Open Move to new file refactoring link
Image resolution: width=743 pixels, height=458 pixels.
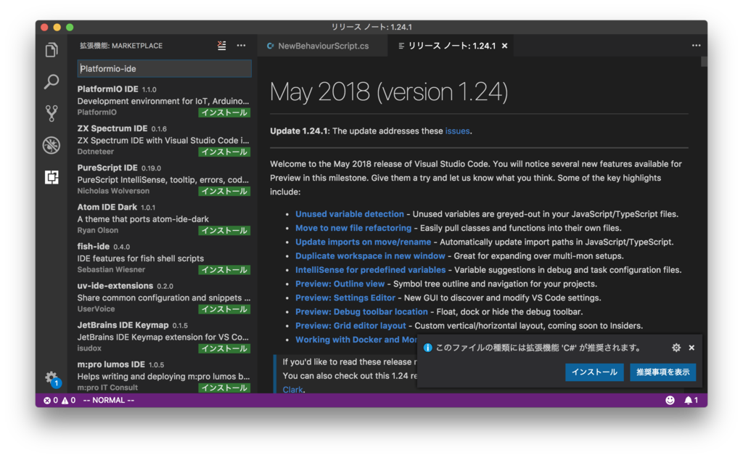353,228
